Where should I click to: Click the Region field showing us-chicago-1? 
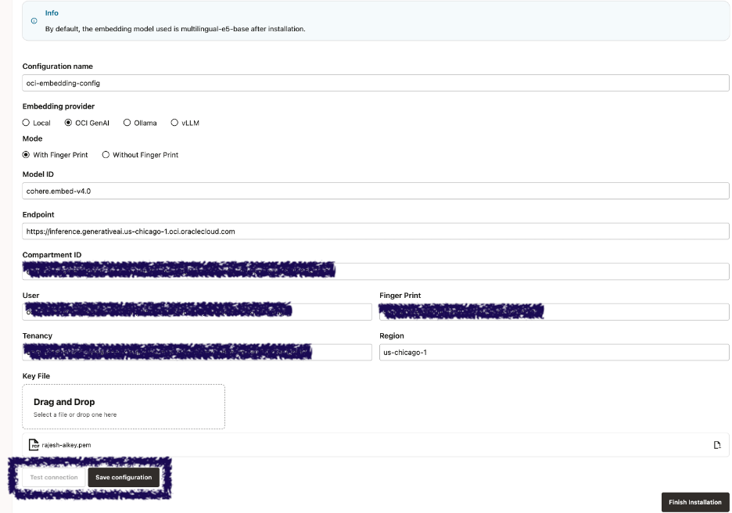[554, 352]
